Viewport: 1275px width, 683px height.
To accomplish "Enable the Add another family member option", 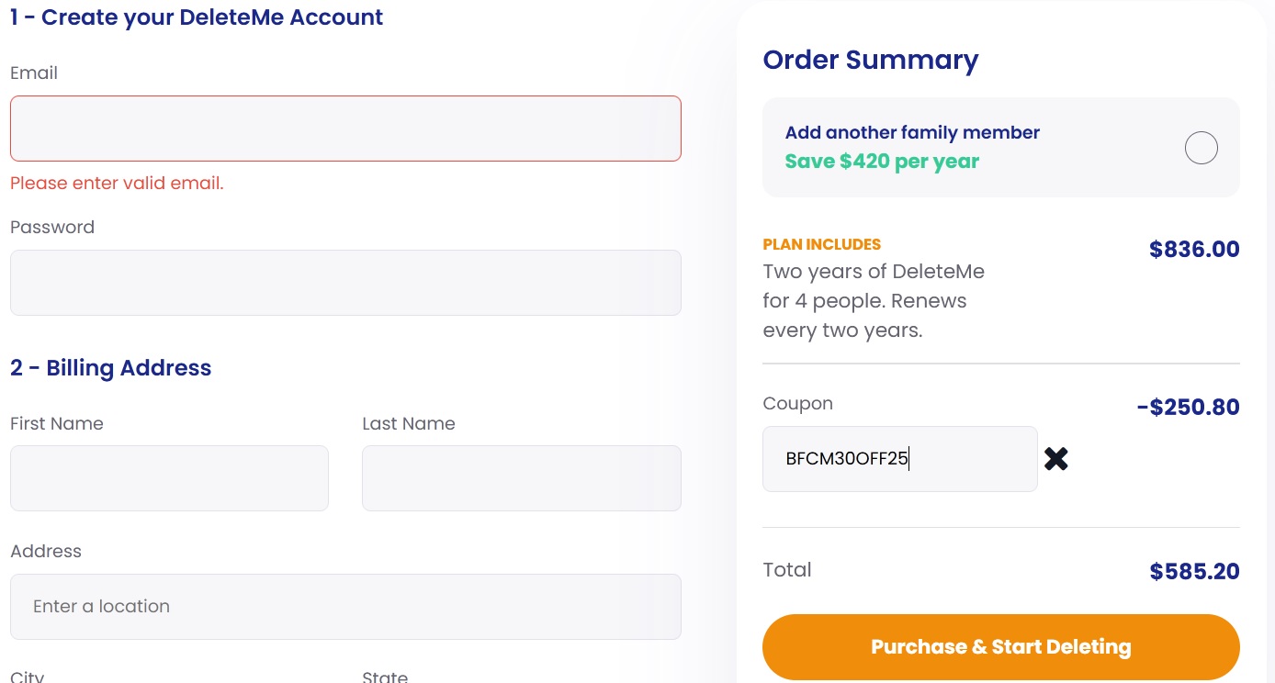I will (x=1201, y=148).
